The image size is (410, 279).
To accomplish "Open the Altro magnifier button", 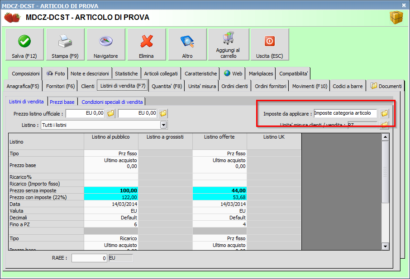I will pyautogui.click(x=187, y=45).
